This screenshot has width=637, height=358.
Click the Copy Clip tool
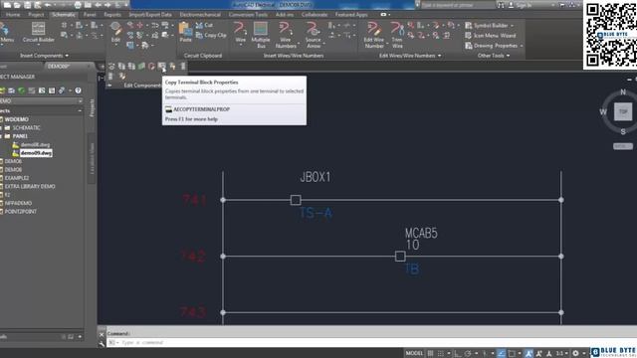pos(211,36)
